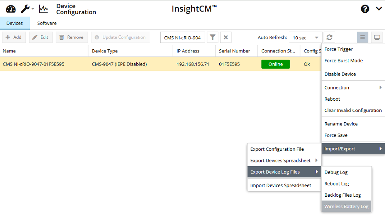385x221 pixels.
Task: Select Disable Device menu entry
Action: pyautogui.click(x=353, y=74)
